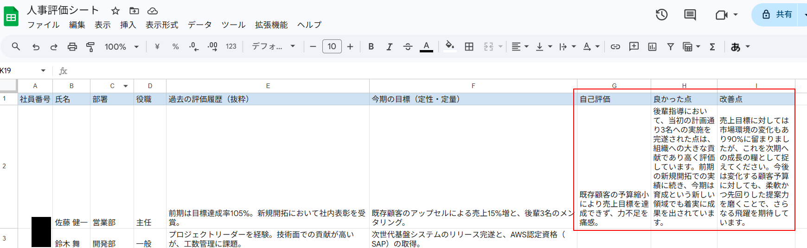Click the font size input box

click(x=332, y=47)
